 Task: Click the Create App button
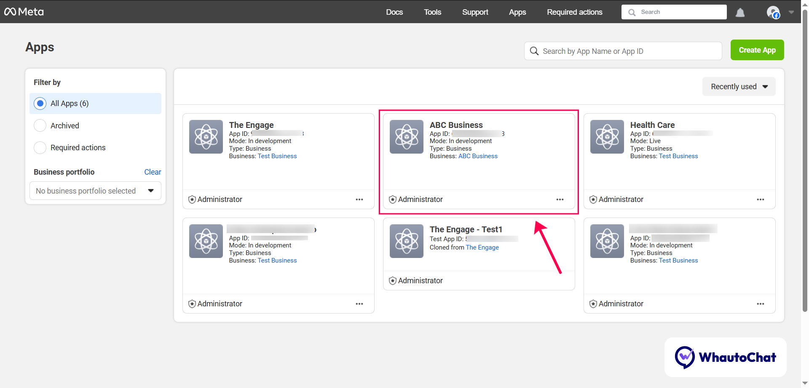pyautogui.click(x=757, y=50)
